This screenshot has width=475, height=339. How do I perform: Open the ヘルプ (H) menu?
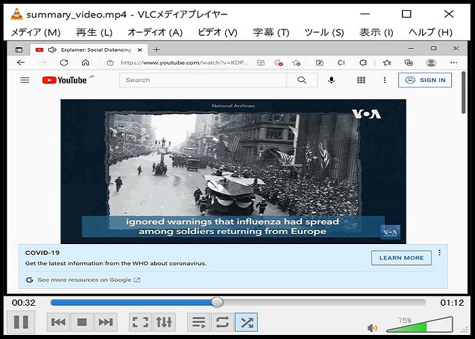(x=430, y=32)
